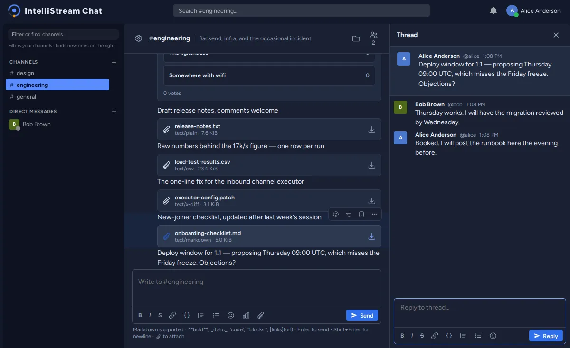Start a new direct message with plus
Viewport: 570px width, 348px height.
tap(114, 112)
